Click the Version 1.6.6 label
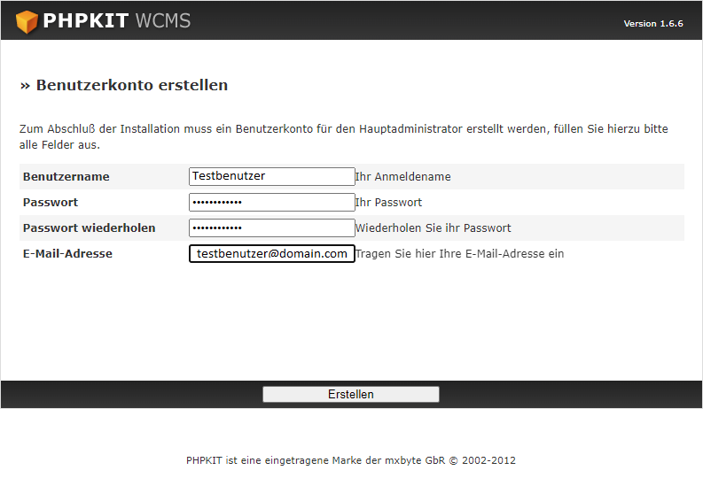This screenshot has width=703, height=478. click(x=652, y=24)
